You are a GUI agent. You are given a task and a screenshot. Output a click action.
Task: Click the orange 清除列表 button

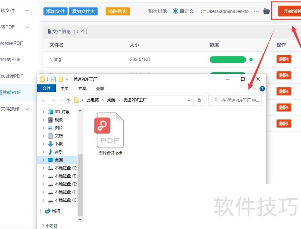pos(117,11)
